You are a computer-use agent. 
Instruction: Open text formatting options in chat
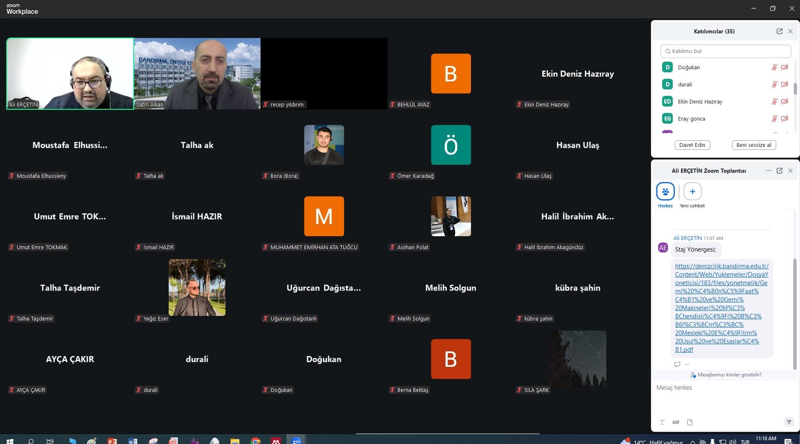662,422
